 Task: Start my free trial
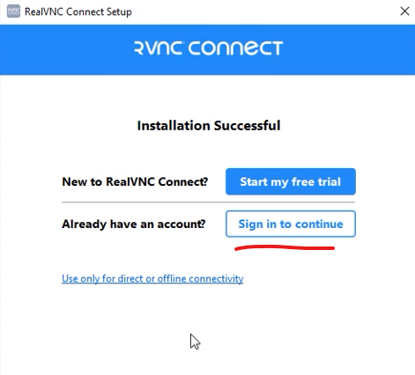click(291, 181)
